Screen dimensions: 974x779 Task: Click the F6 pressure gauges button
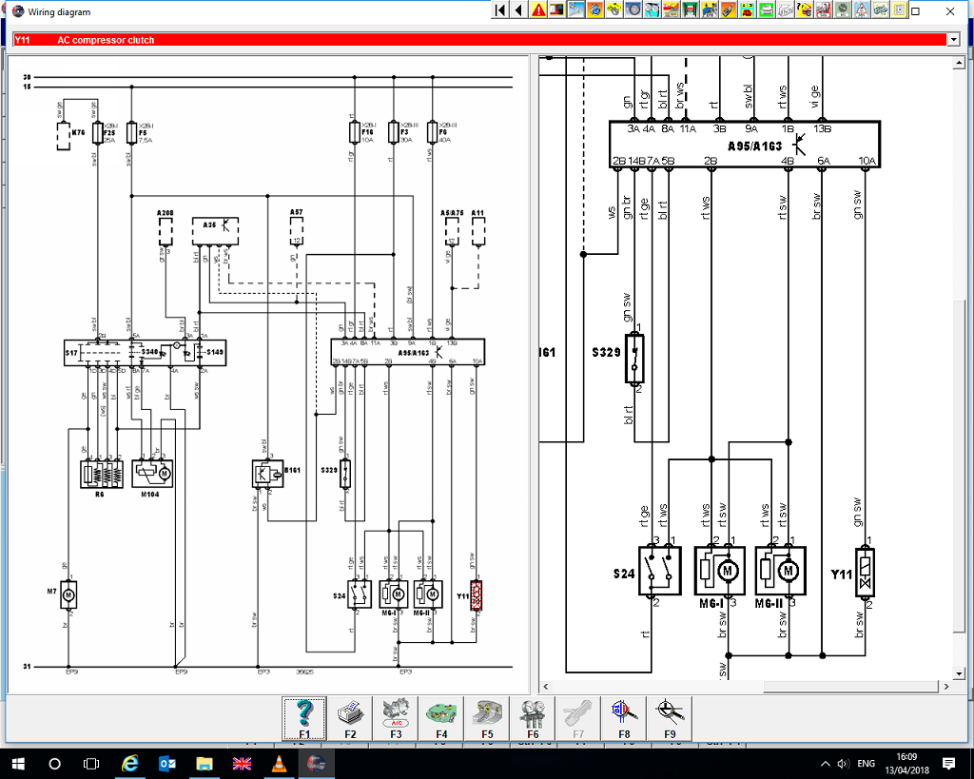(533, 718)
